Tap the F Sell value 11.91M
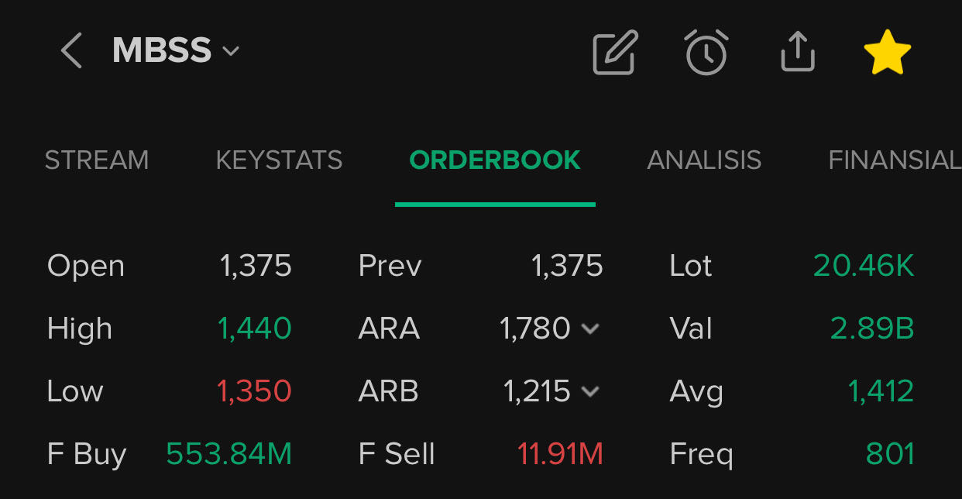962x499 pixels. coord(560,454)
